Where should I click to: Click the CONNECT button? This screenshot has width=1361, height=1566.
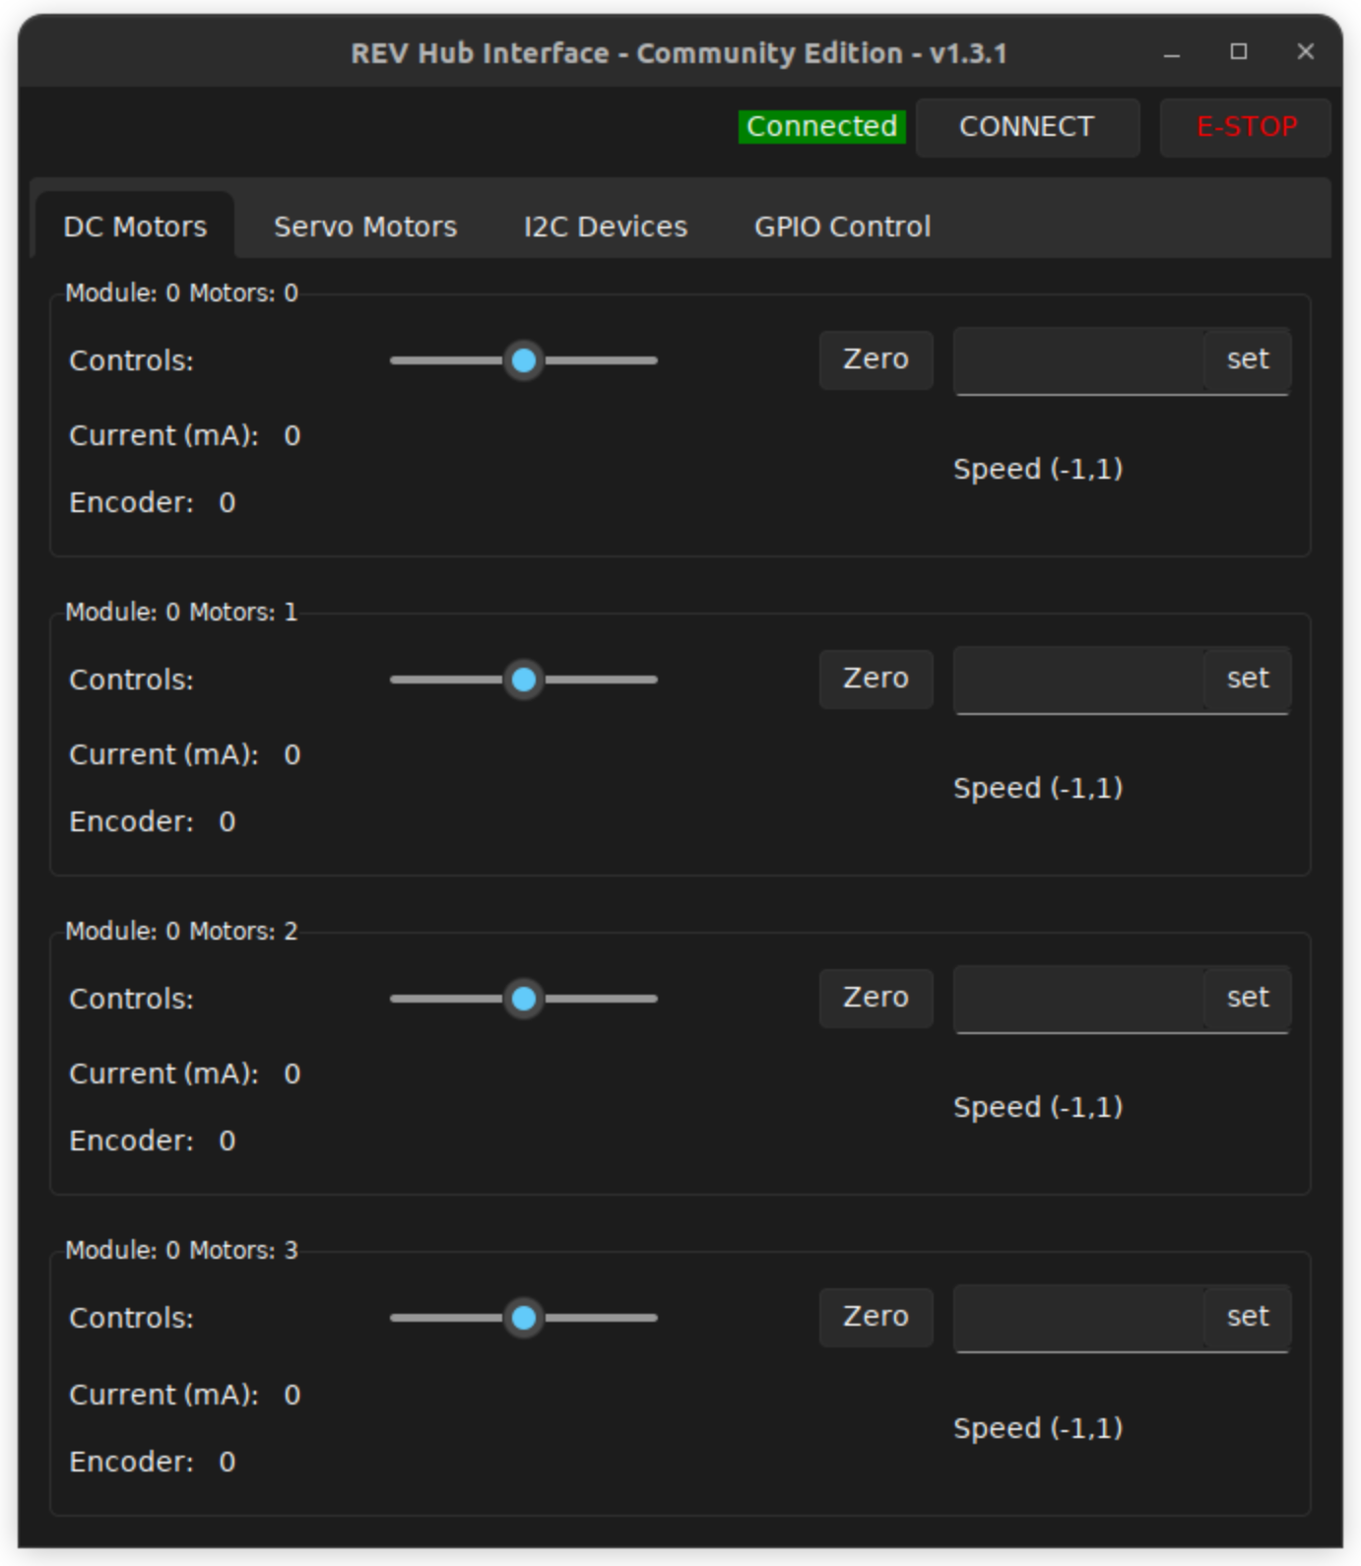(1026, 127)
